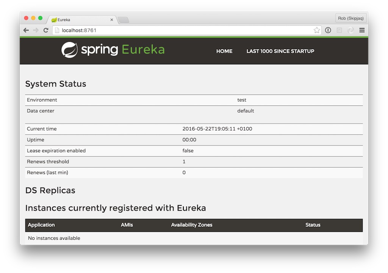
Task: Click the 'false' lease expiration value
Action: pos(188,150)
